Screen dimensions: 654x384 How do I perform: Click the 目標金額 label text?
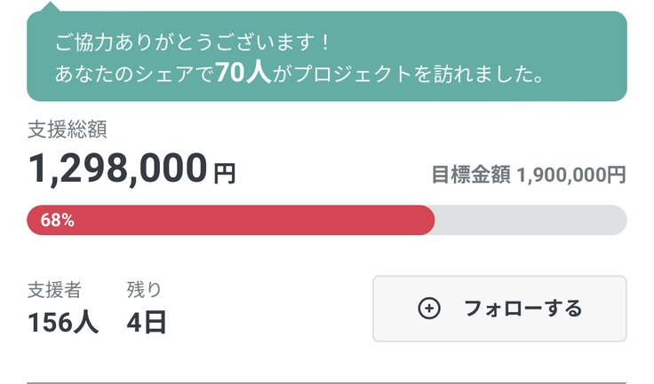coord(471,175)
